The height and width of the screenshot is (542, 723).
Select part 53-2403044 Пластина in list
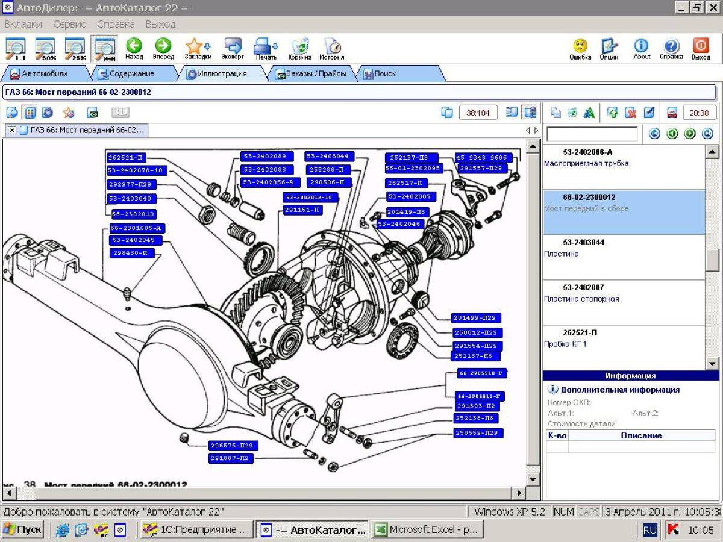(624, 257)
